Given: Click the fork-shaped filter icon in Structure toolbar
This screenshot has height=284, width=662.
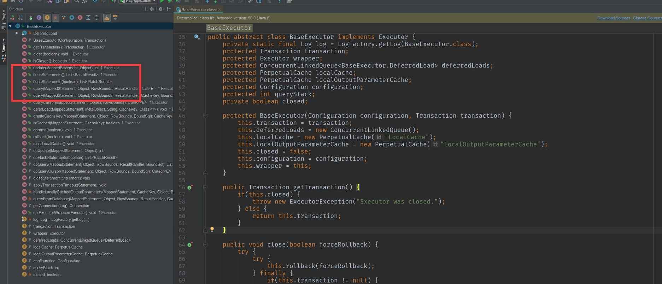Looking at the screenshot, I should 64,17.
